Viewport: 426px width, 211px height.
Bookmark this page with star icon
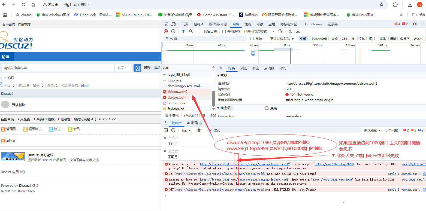(x=382, y=5)
